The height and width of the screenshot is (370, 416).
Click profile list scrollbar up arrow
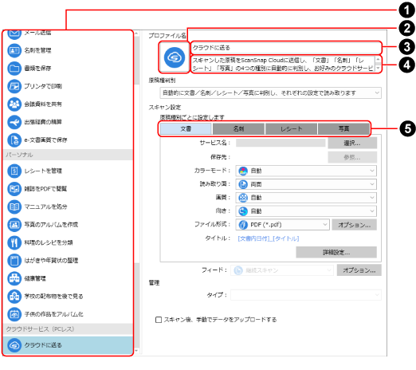click(x=136, y=33)
